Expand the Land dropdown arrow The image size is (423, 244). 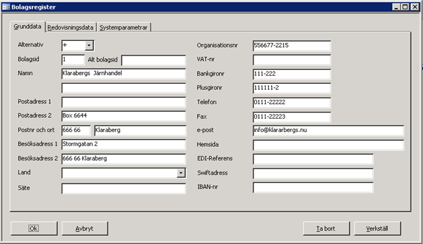(181, 173)
